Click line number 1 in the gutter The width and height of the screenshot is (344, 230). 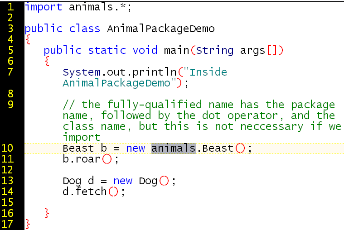click(11, 7)
